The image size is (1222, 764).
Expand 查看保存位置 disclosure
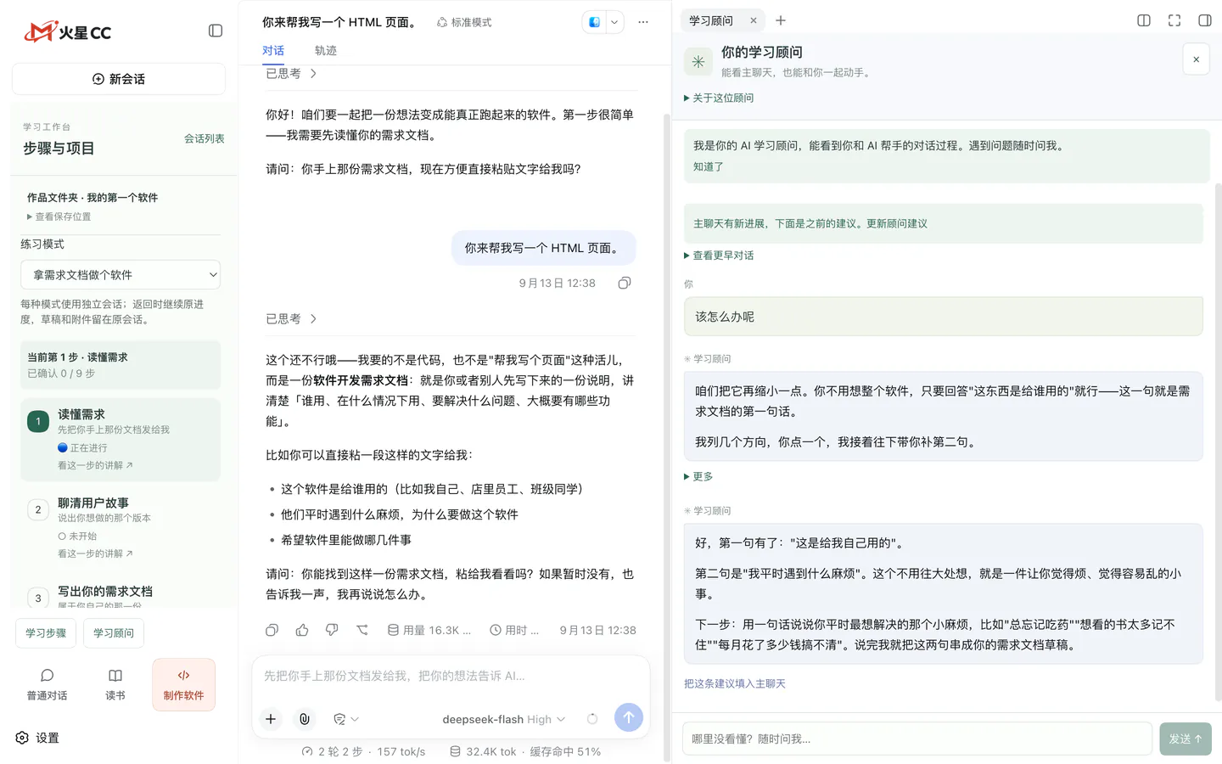coord(59,216)
